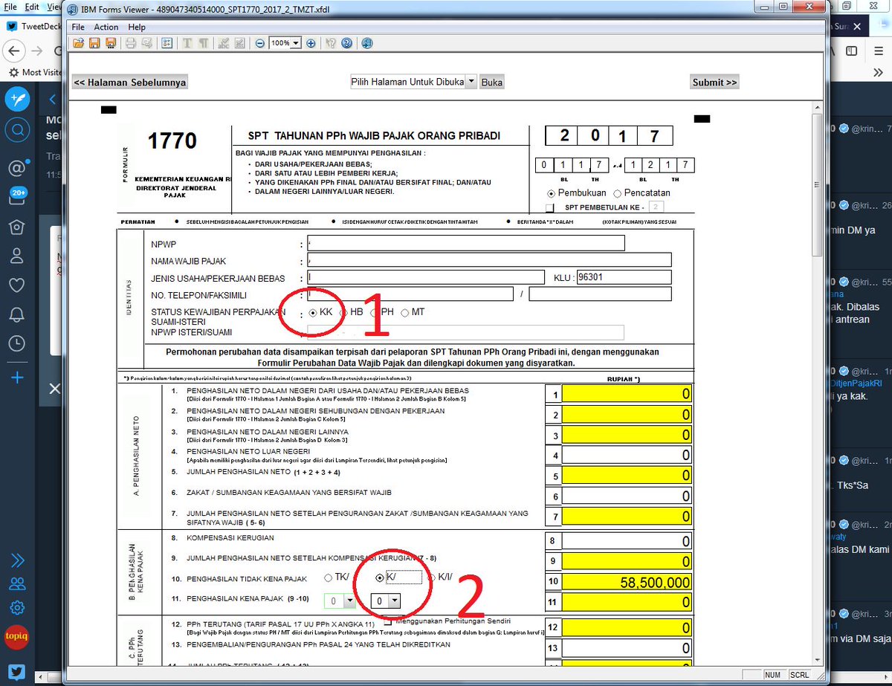Click TweetDeck messages icon with 20+ badge

(18, 196)
